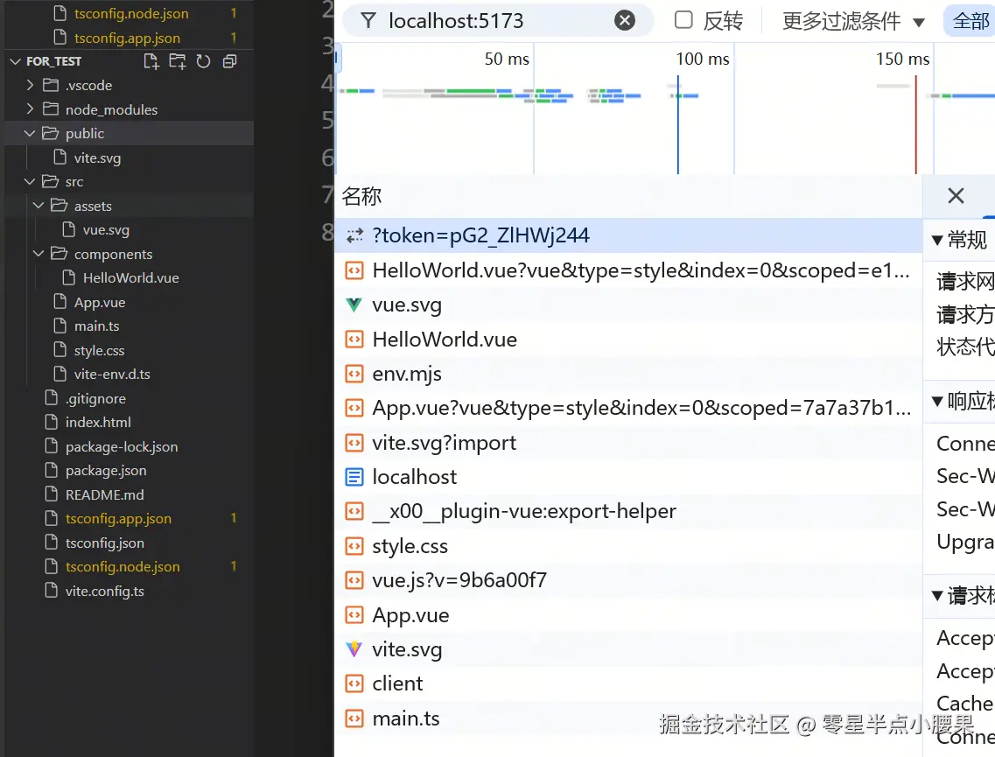Switch to the 全部 request type tab
This screenshot has width=995, height=757.
tap(973, 20)
